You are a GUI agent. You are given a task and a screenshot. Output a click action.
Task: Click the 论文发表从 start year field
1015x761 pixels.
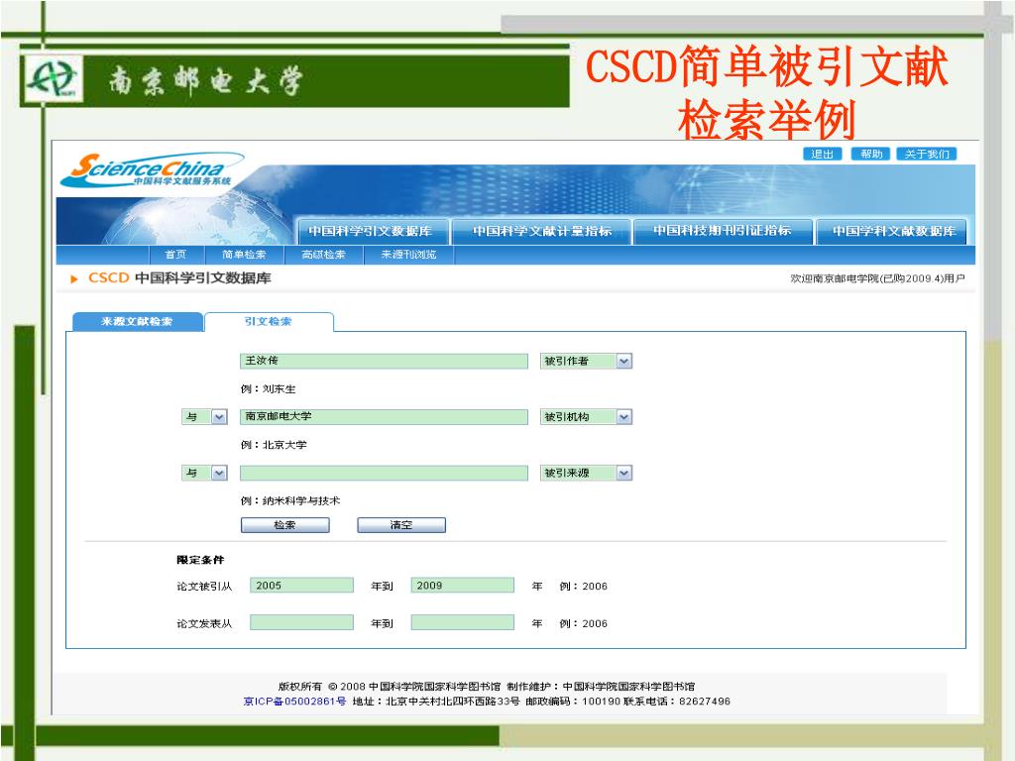pos(301,623)
